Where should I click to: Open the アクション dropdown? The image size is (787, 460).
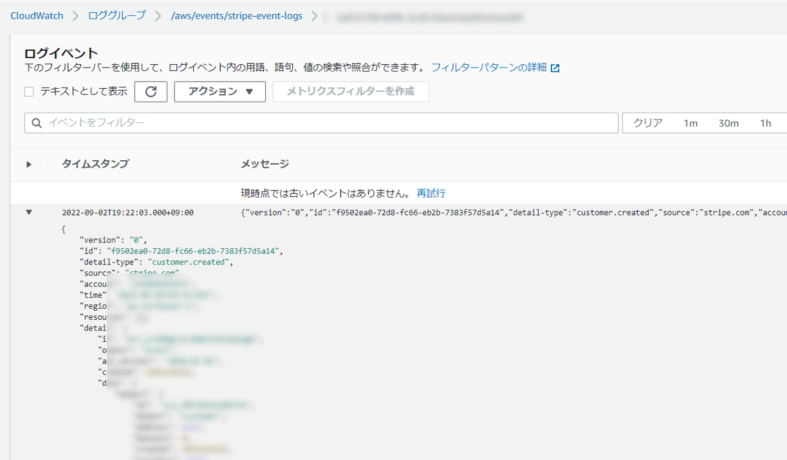(x=220, y=91)
